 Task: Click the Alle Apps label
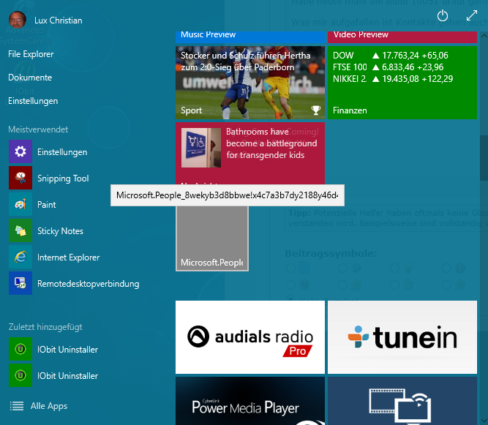tap(49, 406)
